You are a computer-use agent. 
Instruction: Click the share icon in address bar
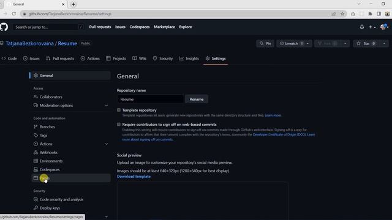(x=333, y=14)
